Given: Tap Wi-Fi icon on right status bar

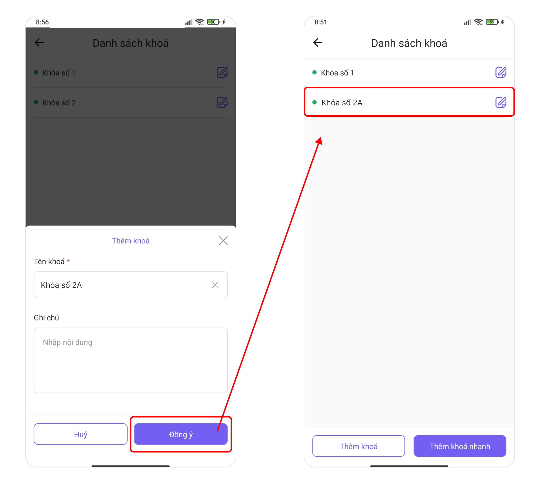Looking at the screenshot, I should coord(478,22).
